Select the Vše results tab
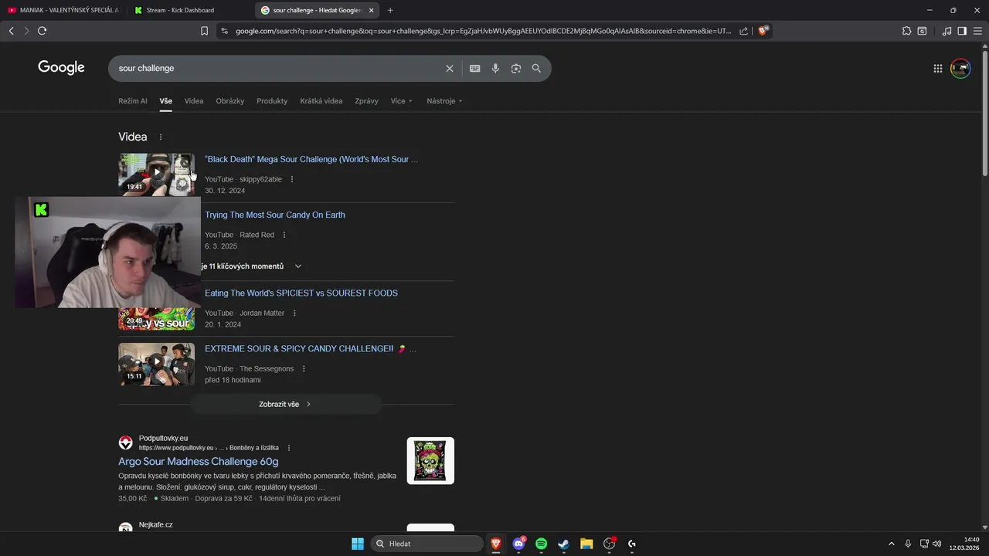 point(166,101)
